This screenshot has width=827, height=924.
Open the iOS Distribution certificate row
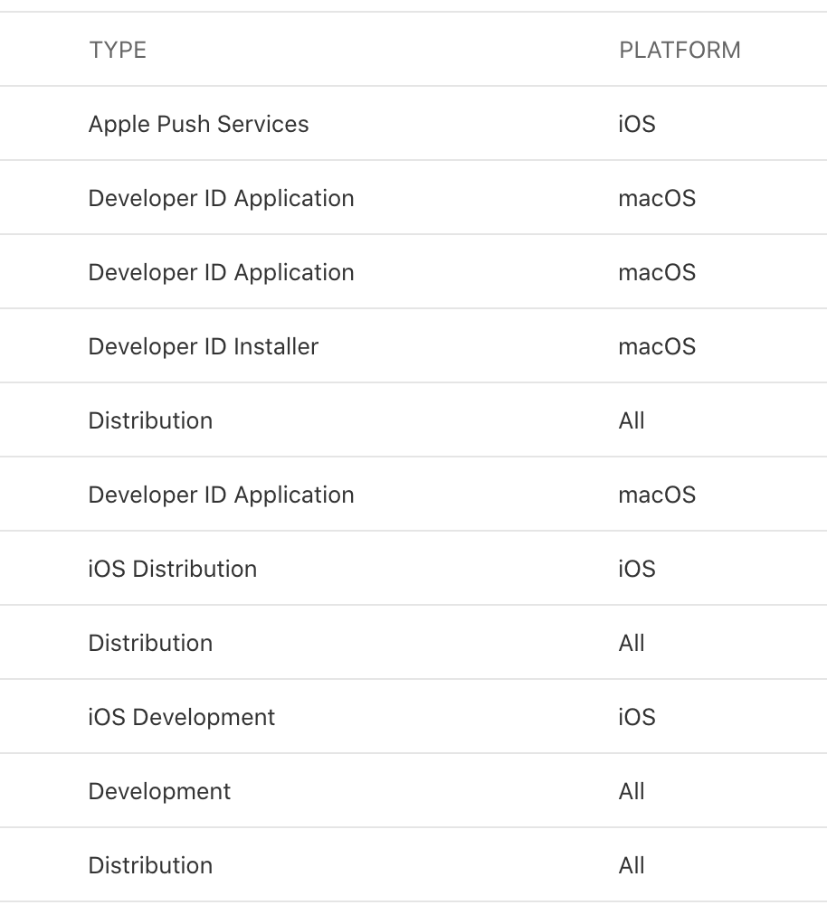click(x=173, y=569)
